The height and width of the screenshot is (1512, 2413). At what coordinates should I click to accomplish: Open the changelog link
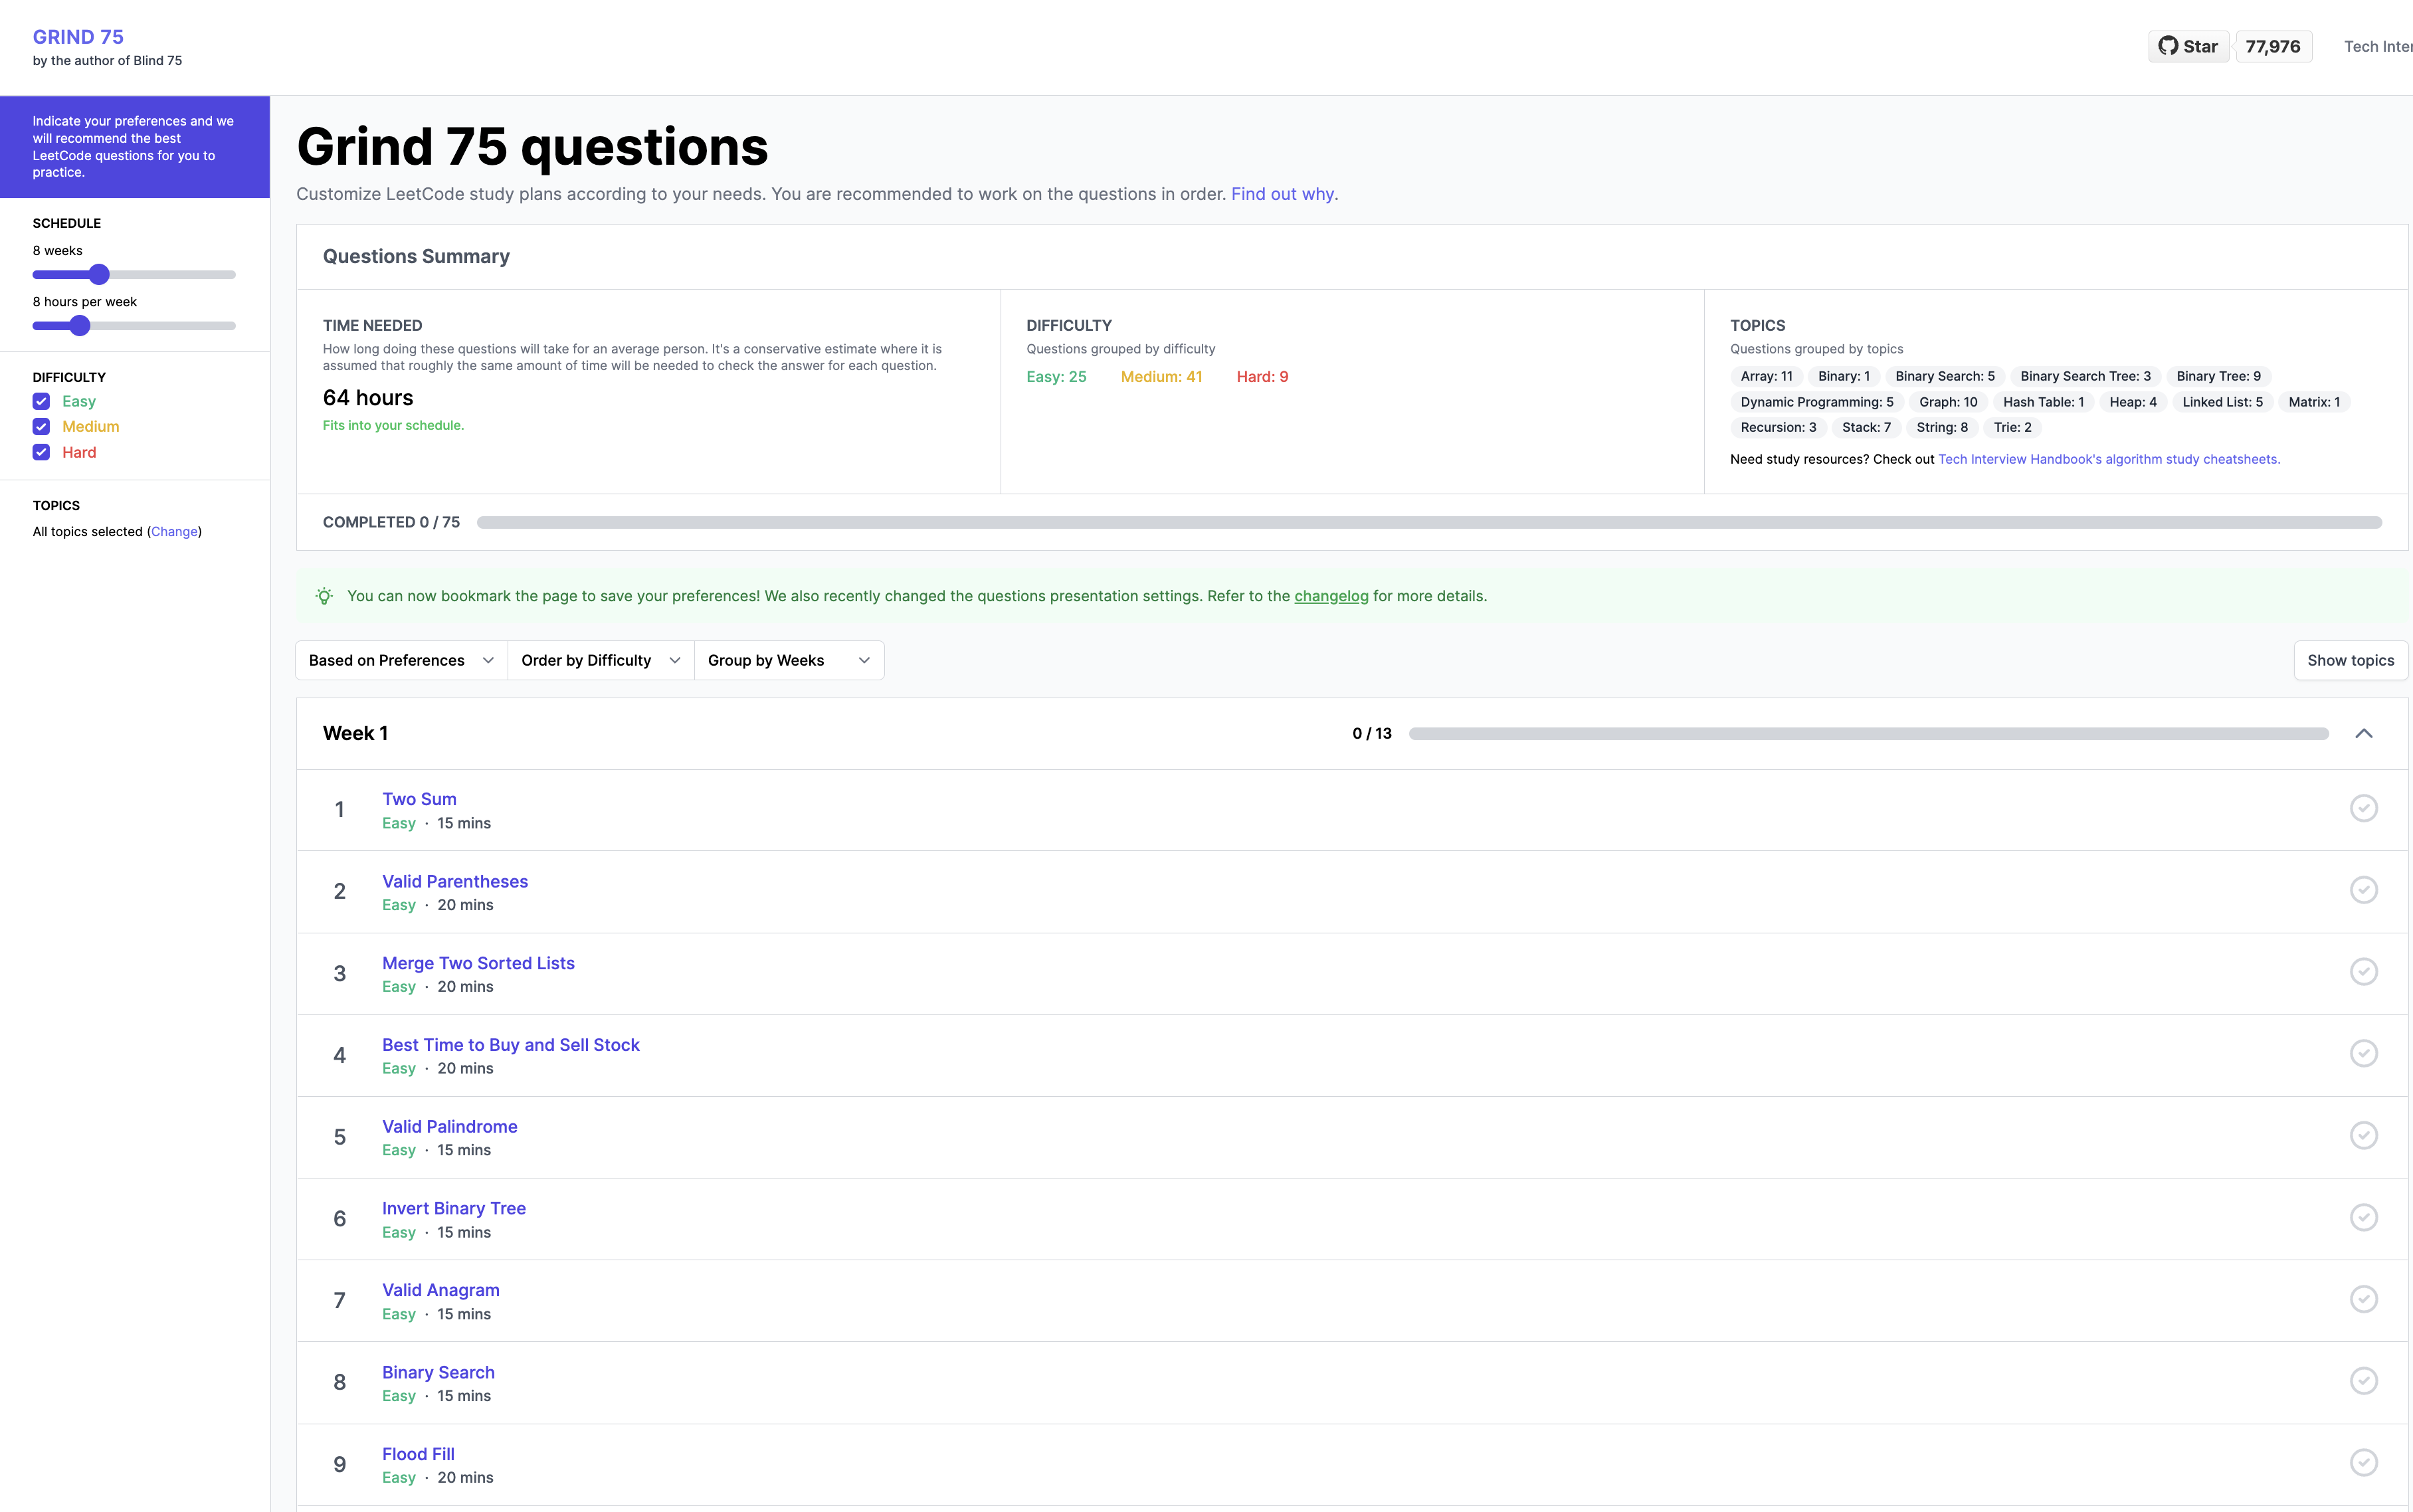1331,596
